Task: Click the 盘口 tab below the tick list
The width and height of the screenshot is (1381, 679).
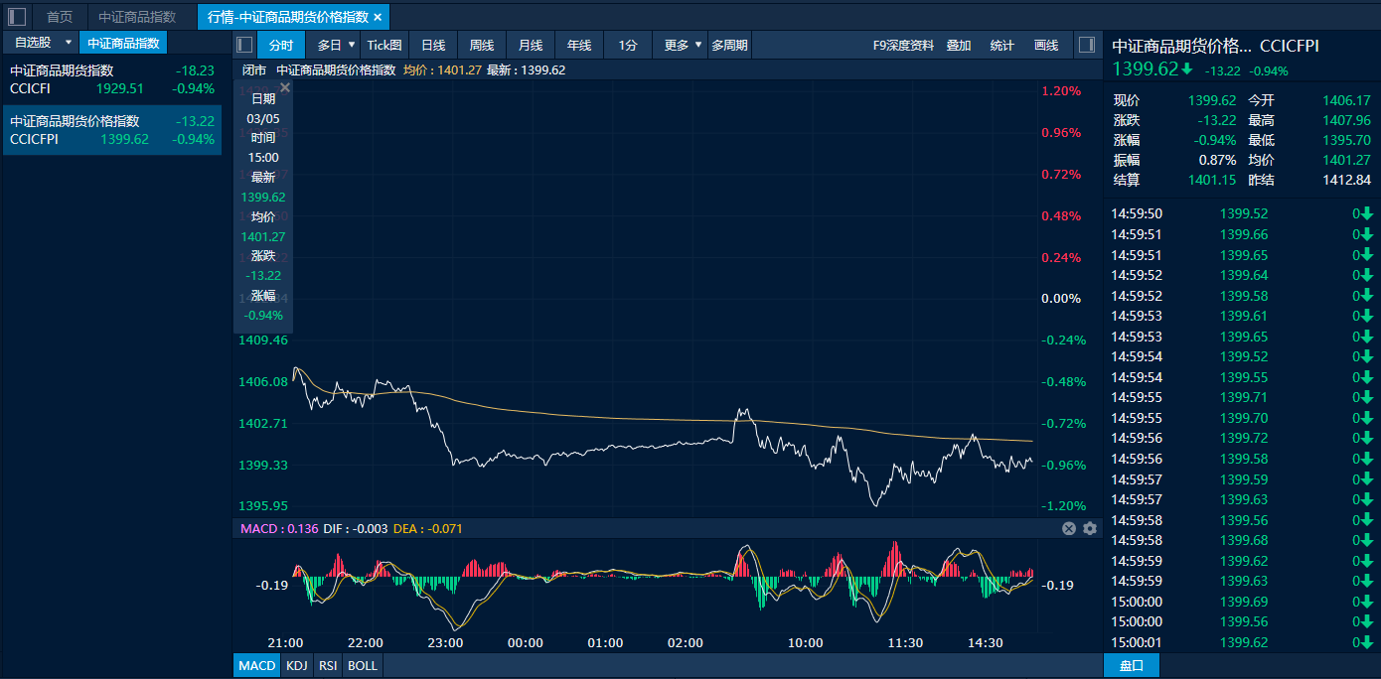Action: [1131, 665]
